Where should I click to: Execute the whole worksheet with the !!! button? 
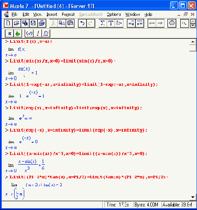46,33
